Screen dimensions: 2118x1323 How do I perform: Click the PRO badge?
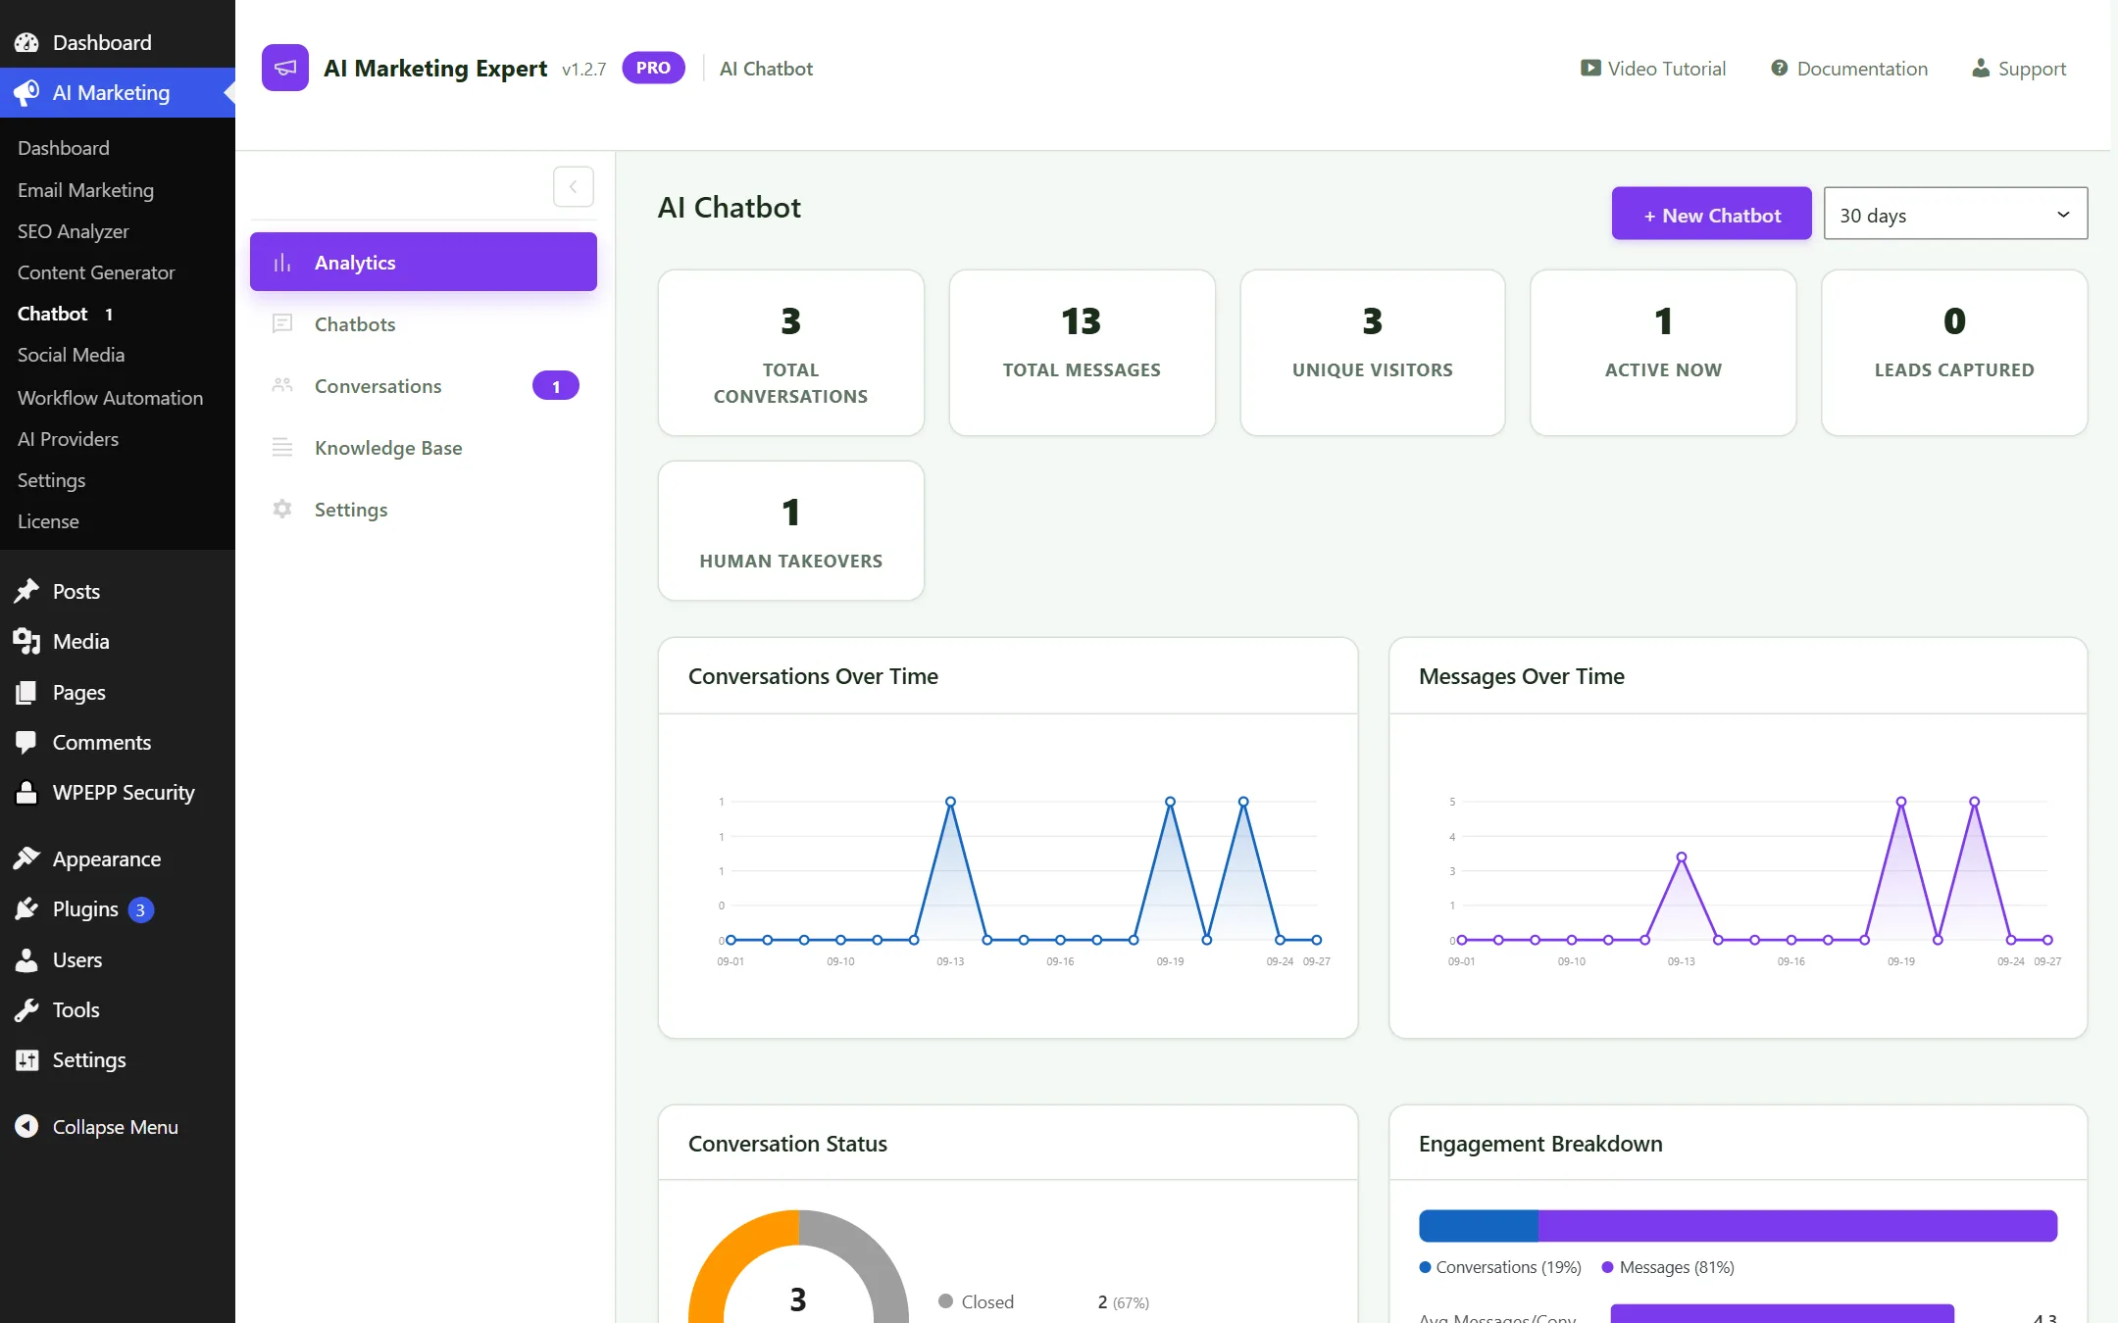pyautogui.click(x=653, y=68)
